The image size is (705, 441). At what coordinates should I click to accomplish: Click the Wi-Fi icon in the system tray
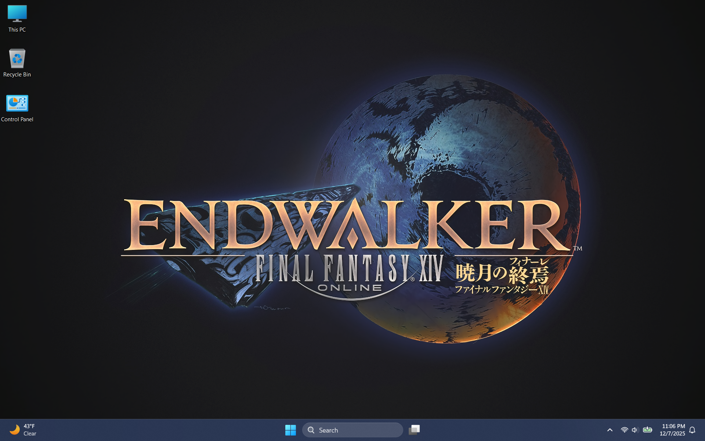625,430
